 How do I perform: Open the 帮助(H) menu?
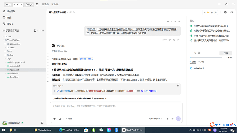tap(55, 4)
